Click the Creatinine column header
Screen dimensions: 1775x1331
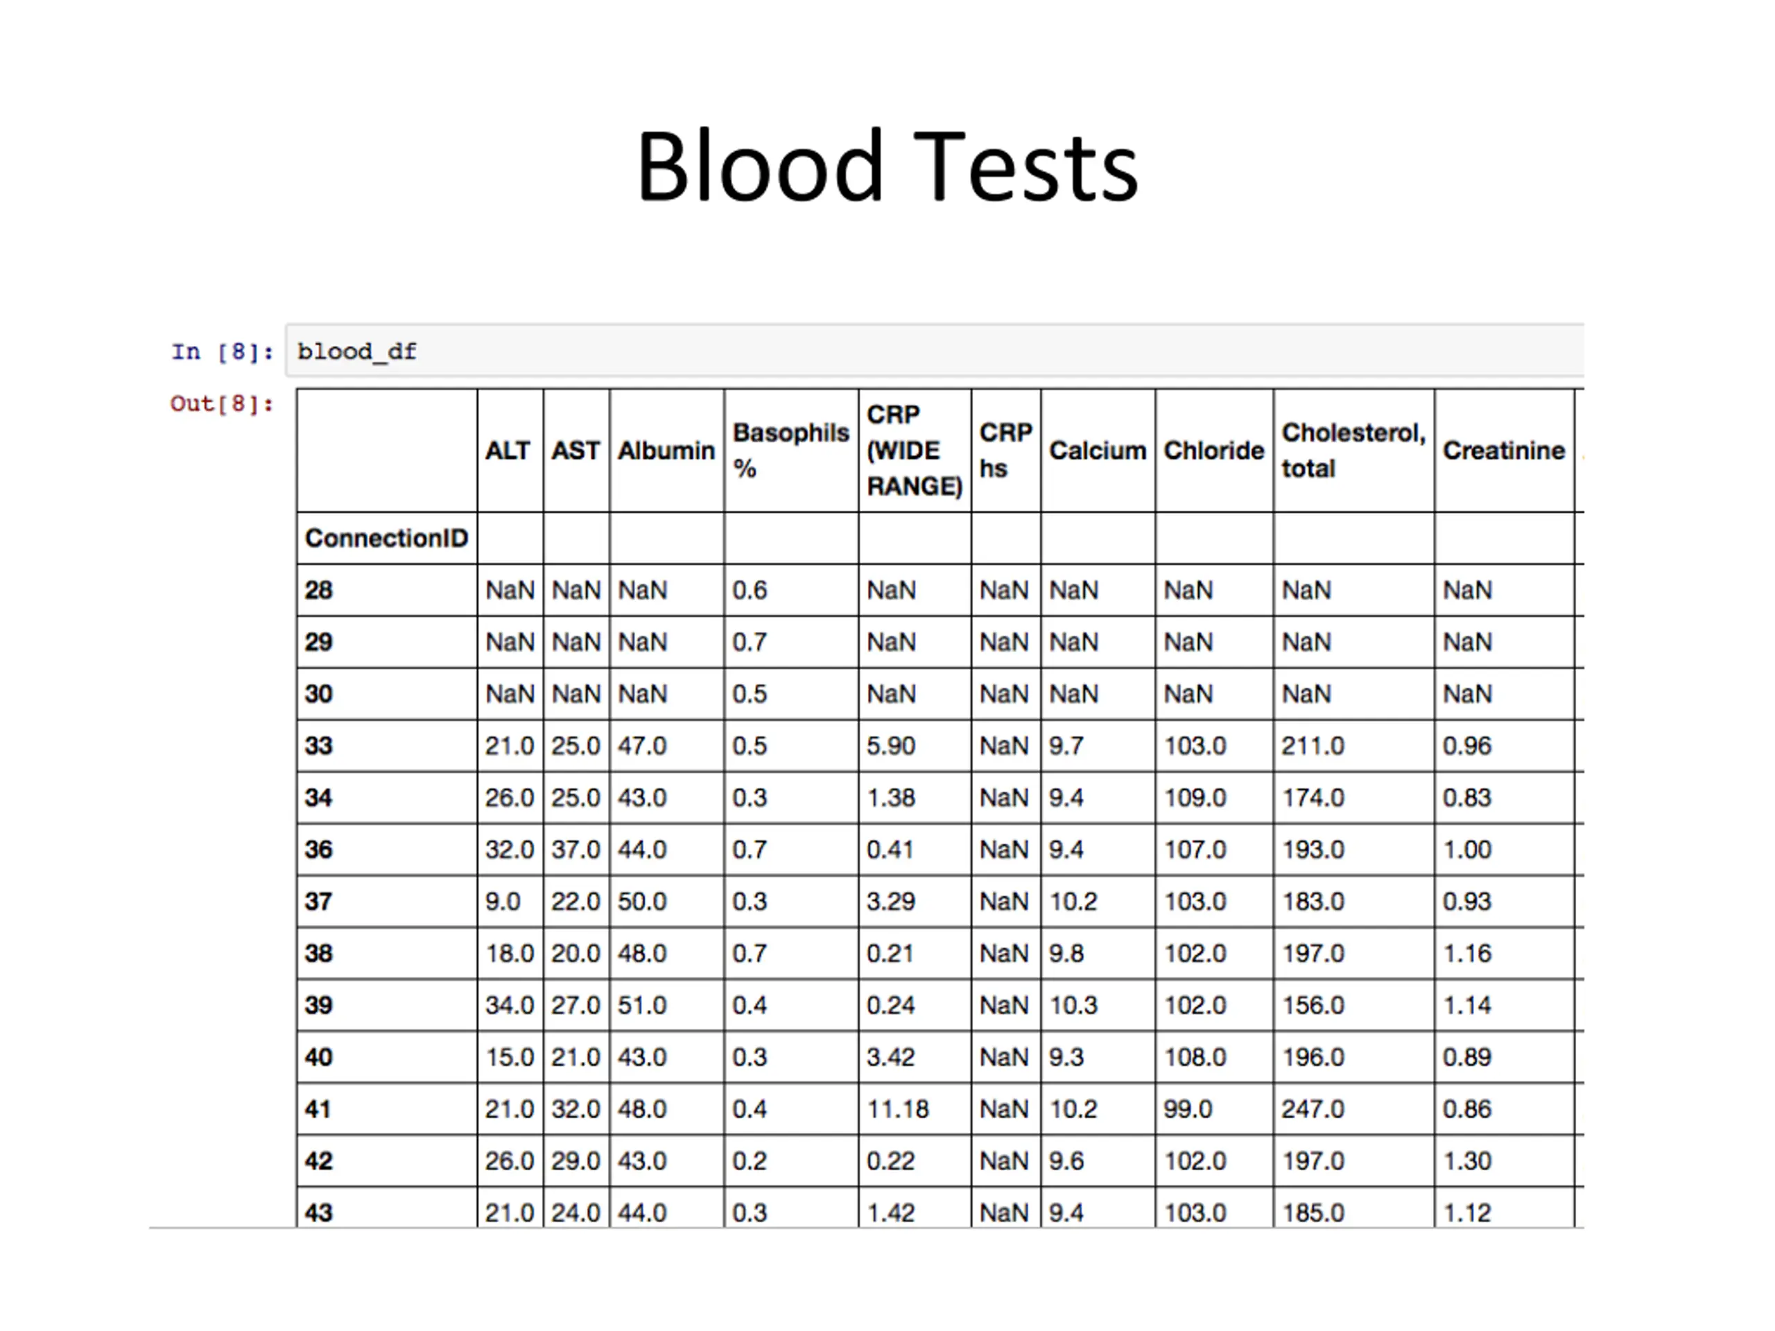point(1504,451)
